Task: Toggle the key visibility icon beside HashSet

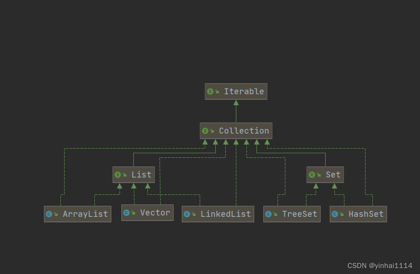Action: pyautogui.click(x=341, y=214)
